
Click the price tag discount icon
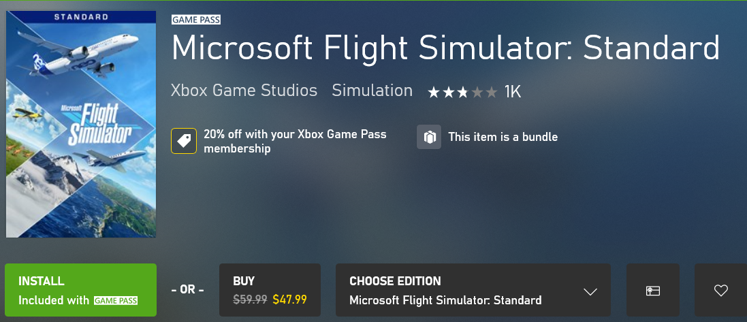[184, 141]
